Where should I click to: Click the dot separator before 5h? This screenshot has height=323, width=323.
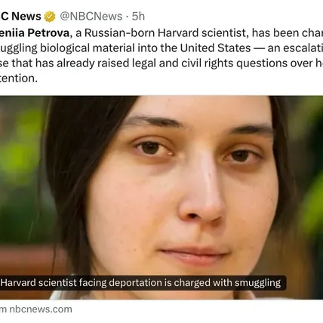coord(127,17)
